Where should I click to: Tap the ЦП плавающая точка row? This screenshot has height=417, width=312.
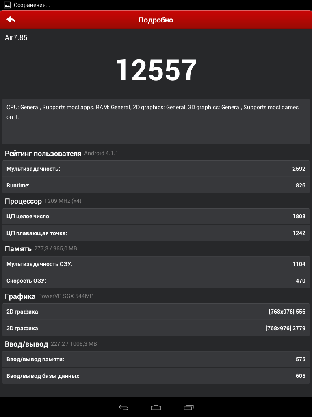pos(156,233)
